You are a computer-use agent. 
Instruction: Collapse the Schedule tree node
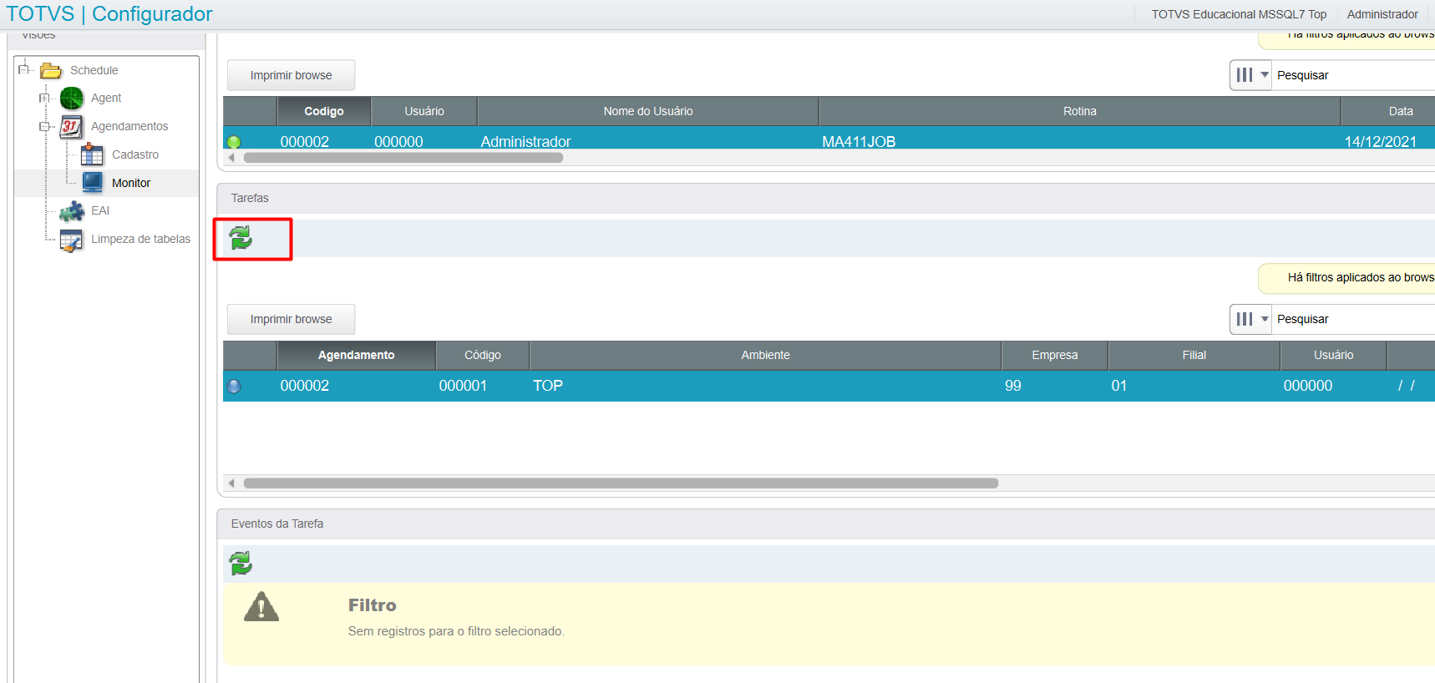pyautogui.click(x=24, y=69)
